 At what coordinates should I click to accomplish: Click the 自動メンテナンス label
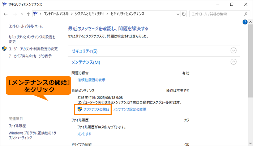point(83,90)
